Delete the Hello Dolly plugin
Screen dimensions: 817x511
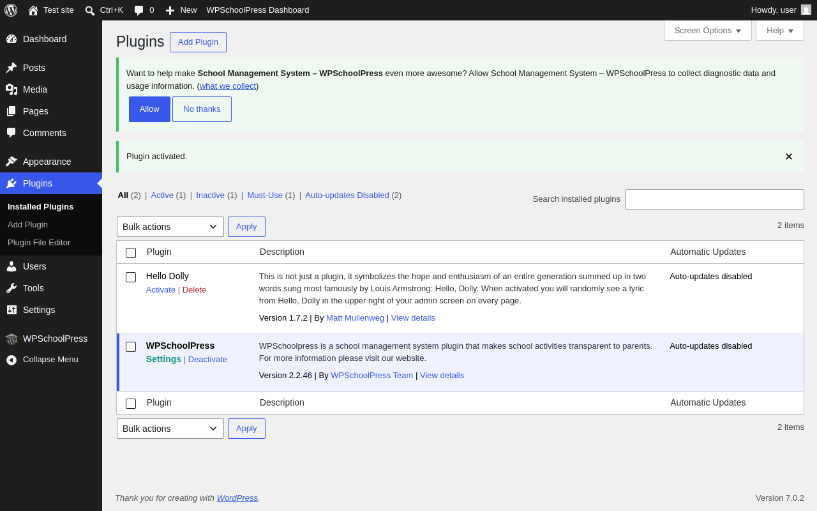point(194,289)
